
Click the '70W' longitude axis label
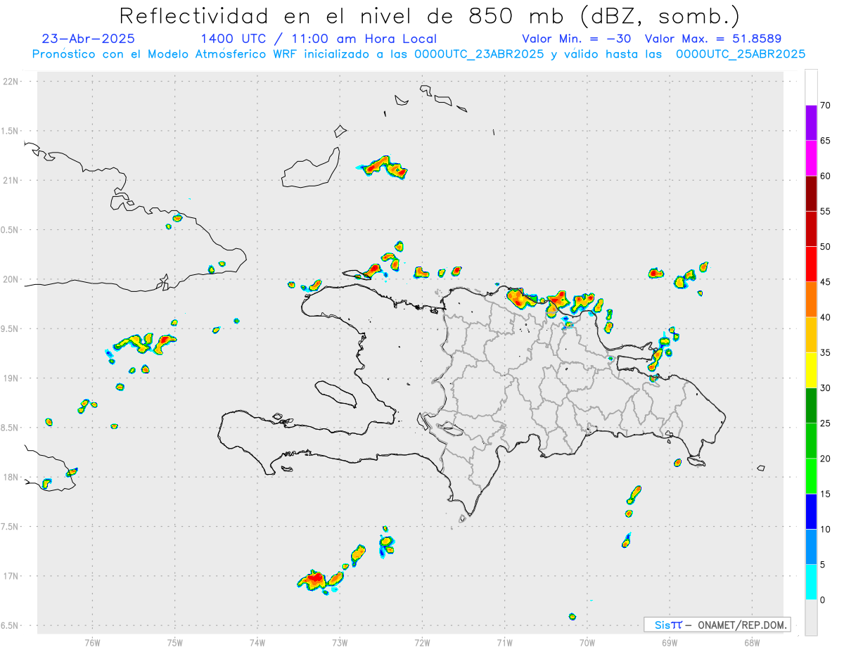[x=587, y=642]
